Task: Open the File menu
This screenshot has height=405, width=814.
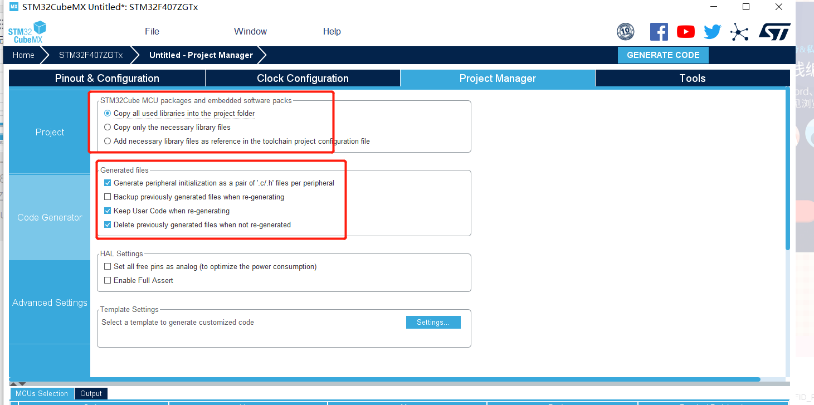Action: click(152, 31)
